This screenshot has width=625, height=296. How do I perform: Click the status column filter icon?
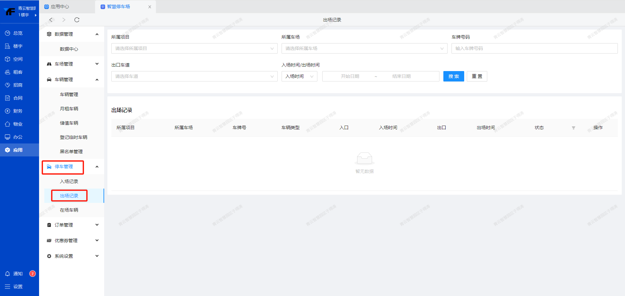point(573,128)
